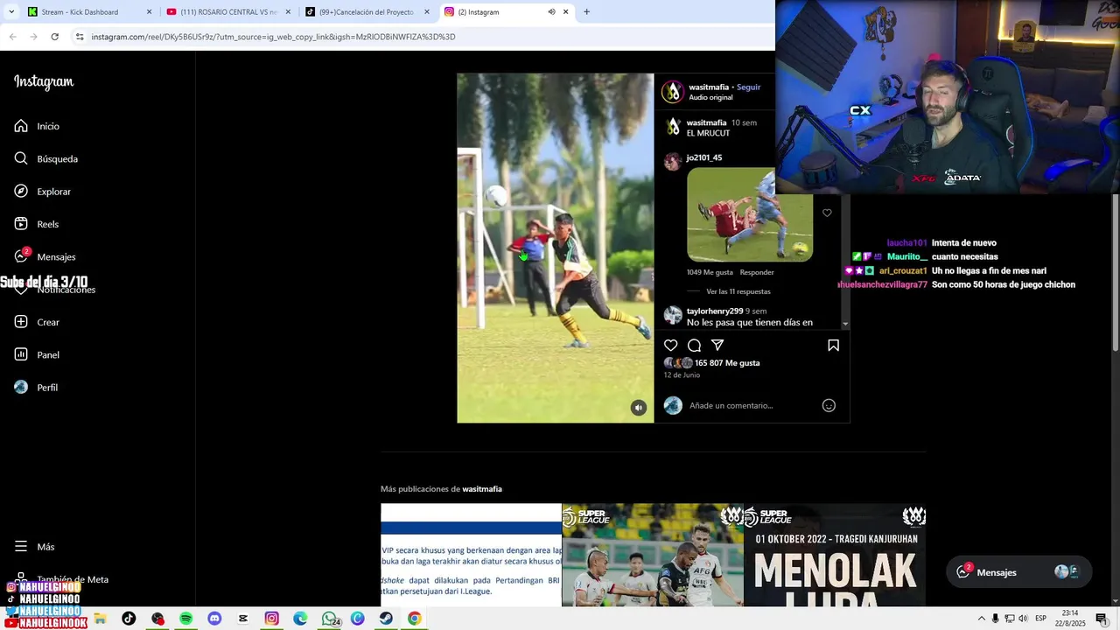Open the VIP text post thumbnail
The image size is (1120, 630).
coord(471,555)
